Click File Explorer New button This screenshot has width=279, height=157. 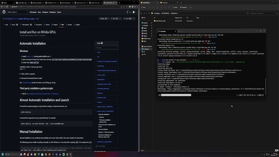click(144, 7)
